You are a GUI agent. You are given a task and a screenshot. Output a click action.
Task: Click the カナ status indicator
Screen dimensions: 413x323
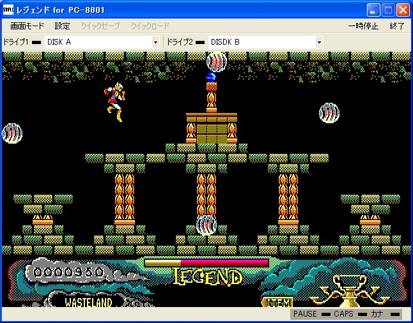click(x=395, y=314)
